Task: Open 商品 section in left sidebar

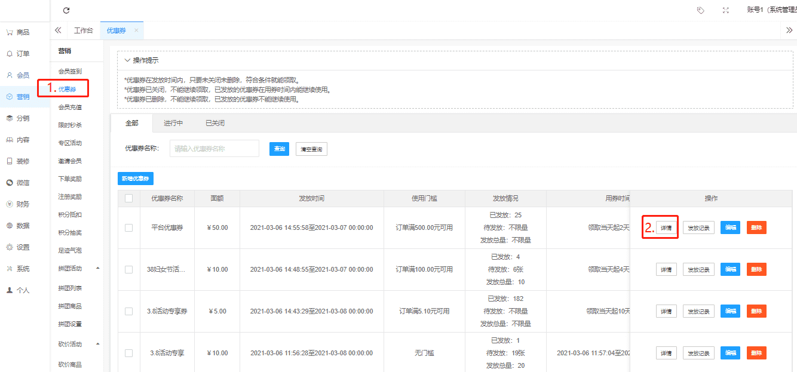Action: pos(18,32)
